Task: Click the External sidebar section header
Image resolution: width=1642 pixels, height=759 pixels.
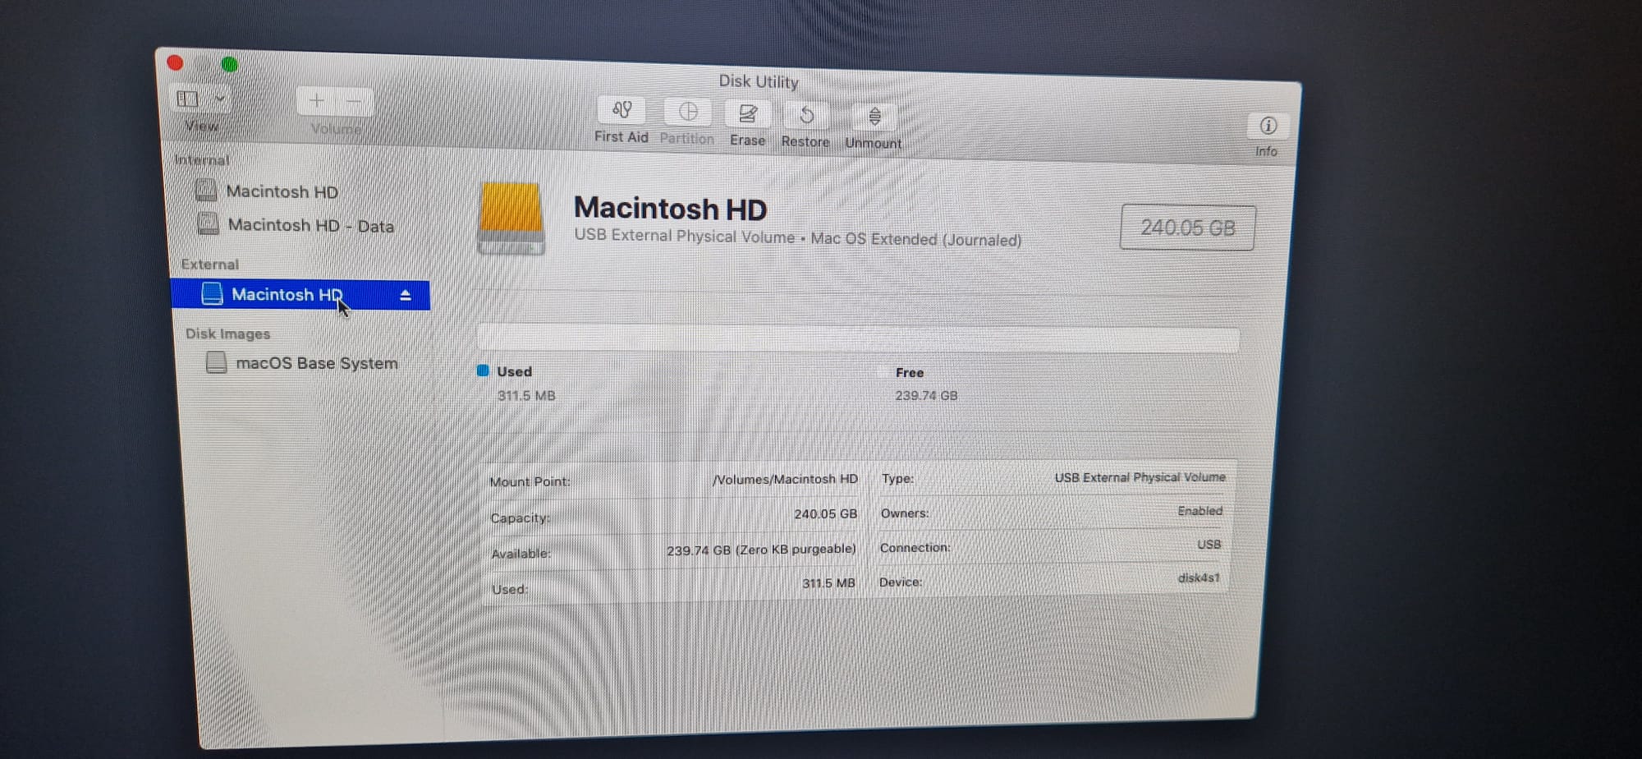Action: [x=210, y=264]
